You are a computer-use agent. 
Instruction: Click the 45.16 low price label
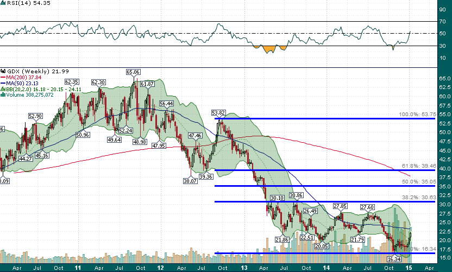pyautogui.click(x=42, y=156)
